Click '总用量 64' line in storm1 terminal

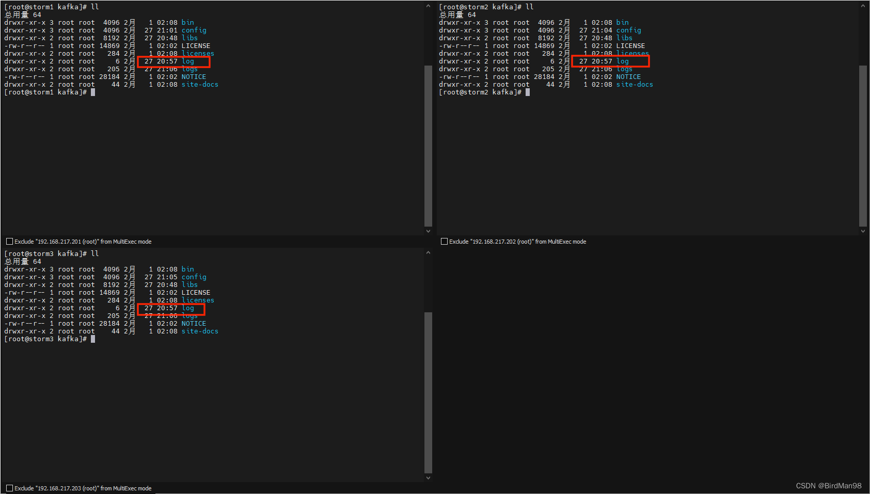[23, 15]
